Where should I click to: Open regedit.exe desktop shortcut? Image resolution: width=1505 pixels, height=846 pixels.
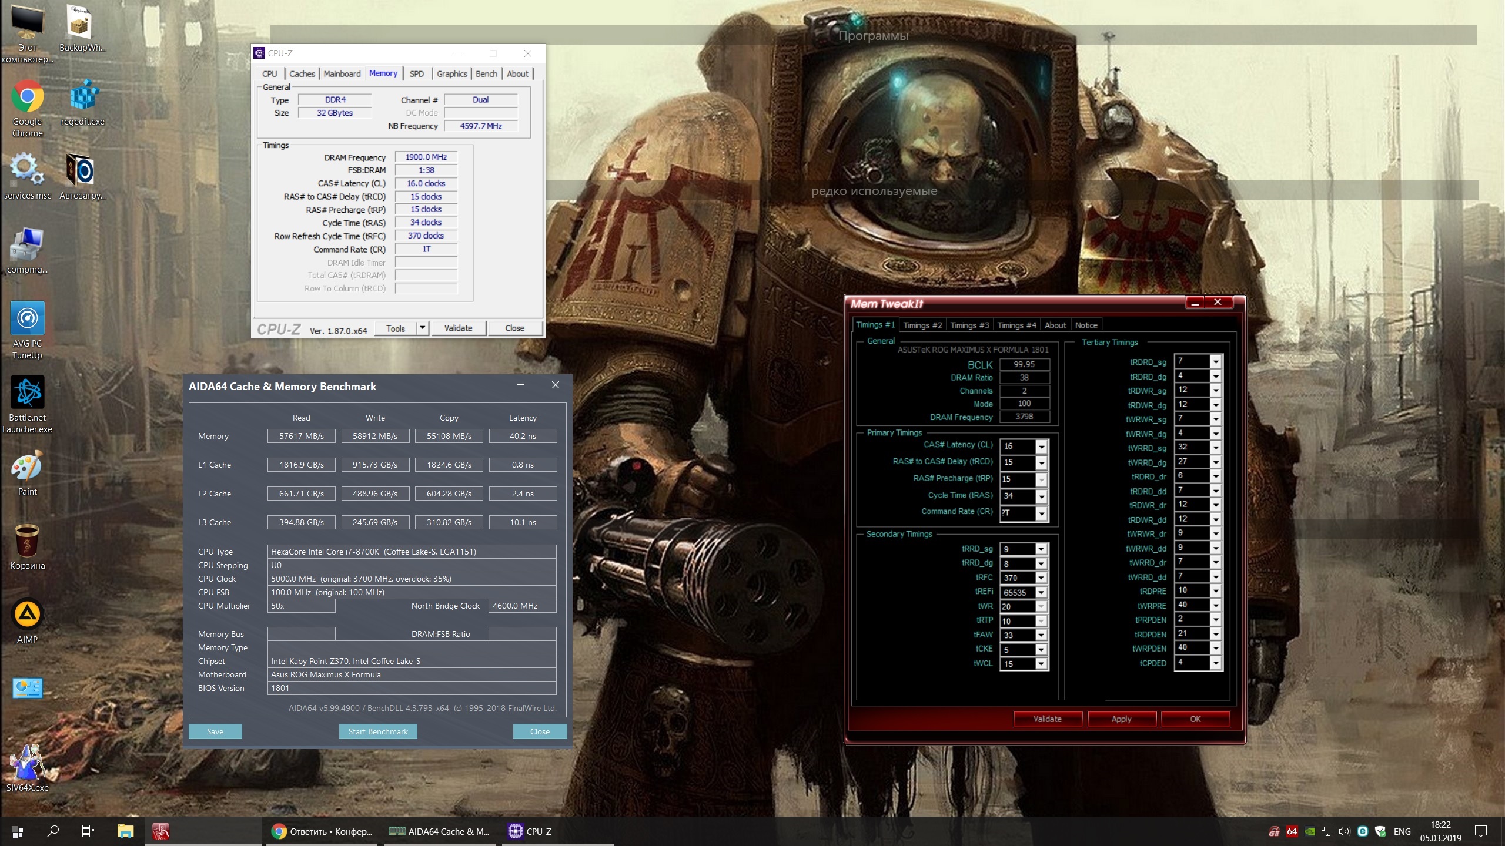(x=82, y=98)
